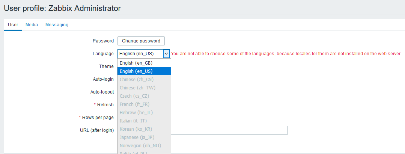Switch to the Media tab
This screenshot has width=405, height=154.
32,25
